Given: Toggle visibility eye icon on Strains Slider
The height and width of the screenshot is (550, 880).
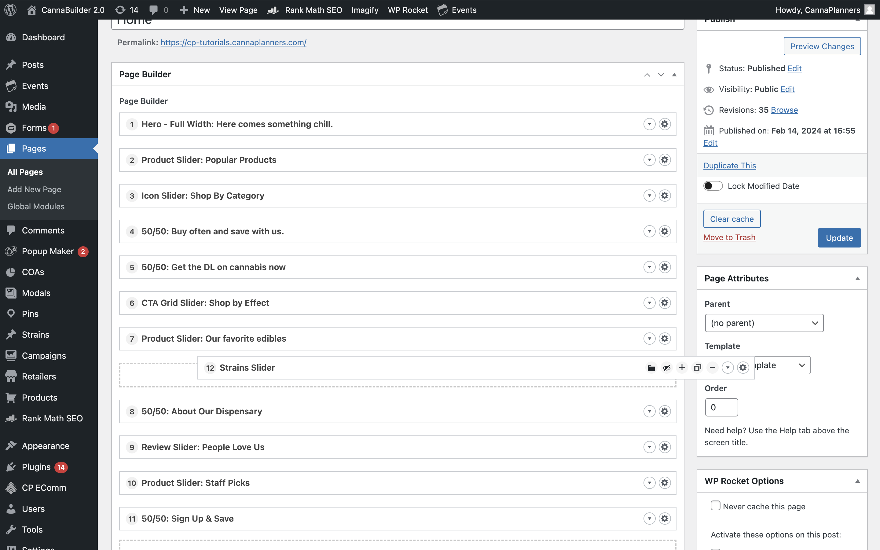Looking at the screenshot, I should point(666,368).
